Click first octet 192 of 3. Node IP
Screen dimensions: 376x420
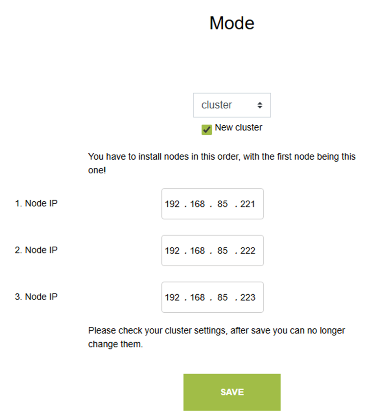point(172,297)
